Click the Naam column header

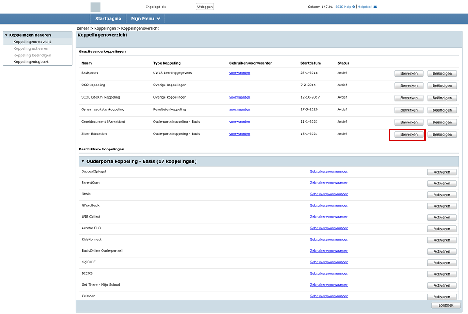click(86, 63)
